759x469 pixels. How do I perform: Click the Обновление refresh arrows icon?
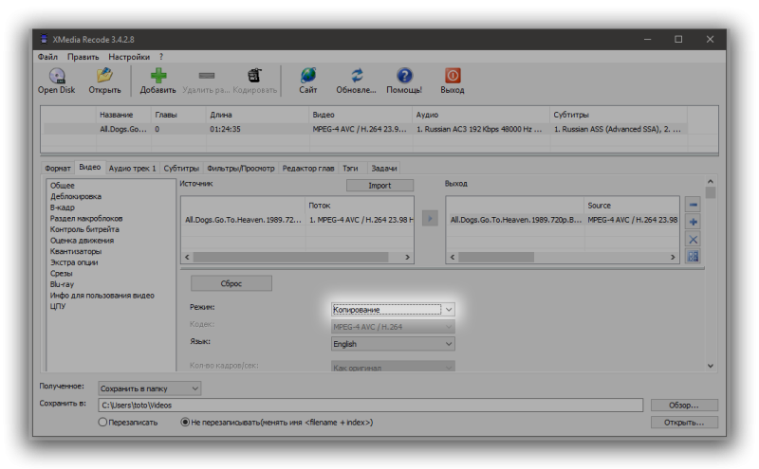(x=357, y=76)
